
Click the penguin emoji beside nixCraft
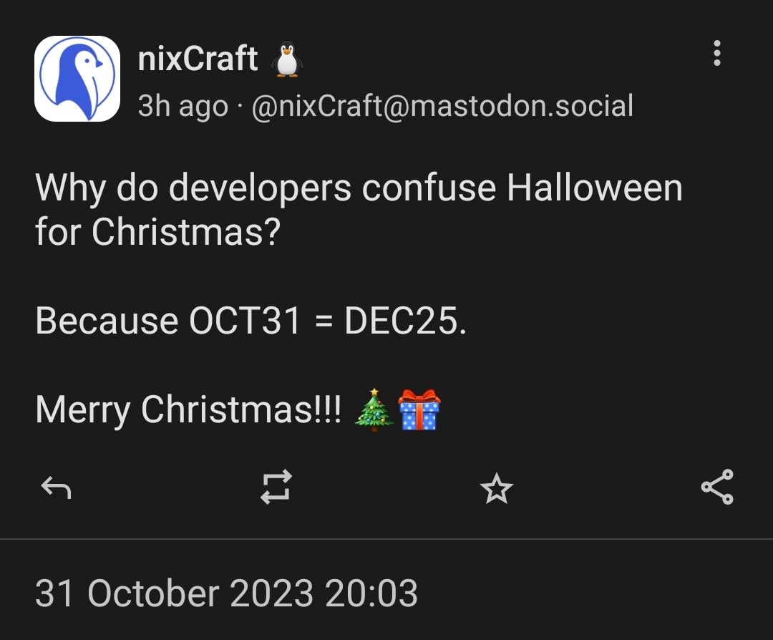[x=287, y=59]
